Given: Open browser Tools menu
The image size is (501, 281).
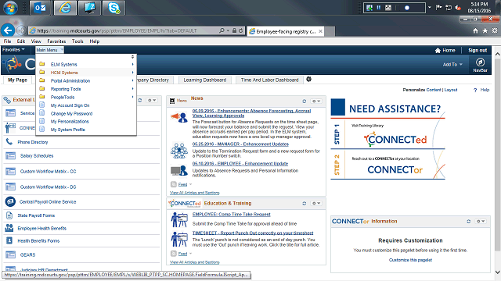Looking at the screenshot, I should click(x=77, y=41).
